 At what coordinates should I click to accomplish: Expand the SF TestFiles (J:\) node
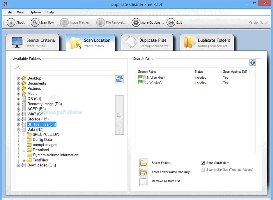point(18,124)
